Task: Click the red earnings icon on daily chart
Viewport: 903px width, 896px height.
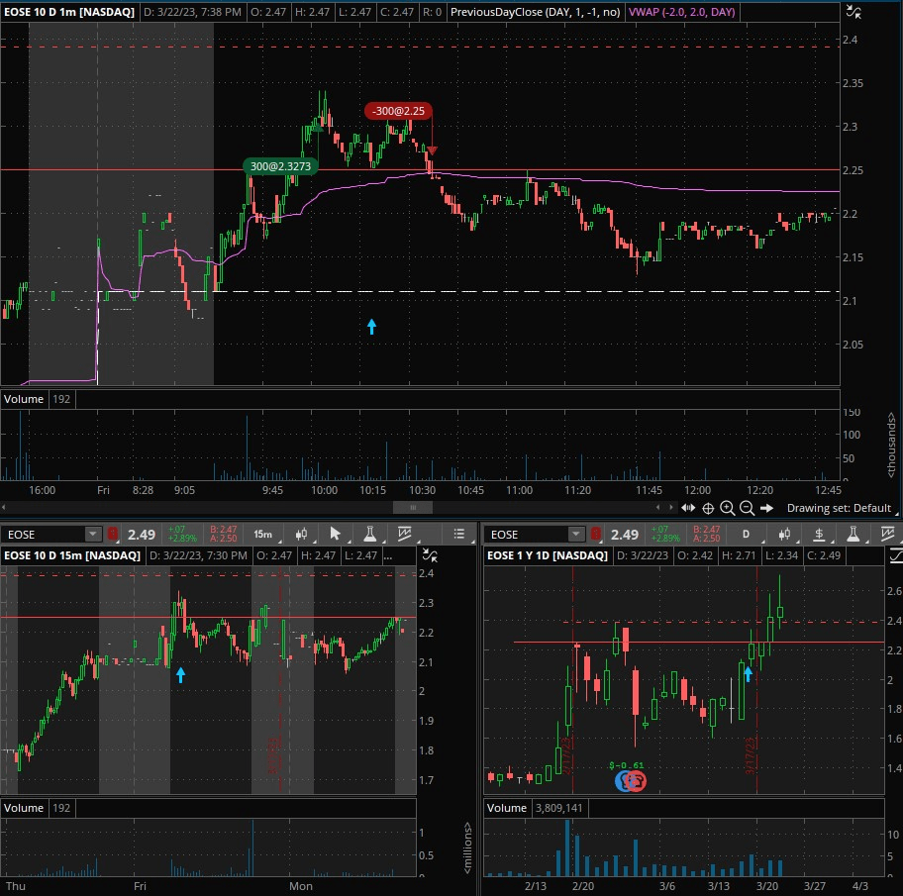Action: coord(637,781)
